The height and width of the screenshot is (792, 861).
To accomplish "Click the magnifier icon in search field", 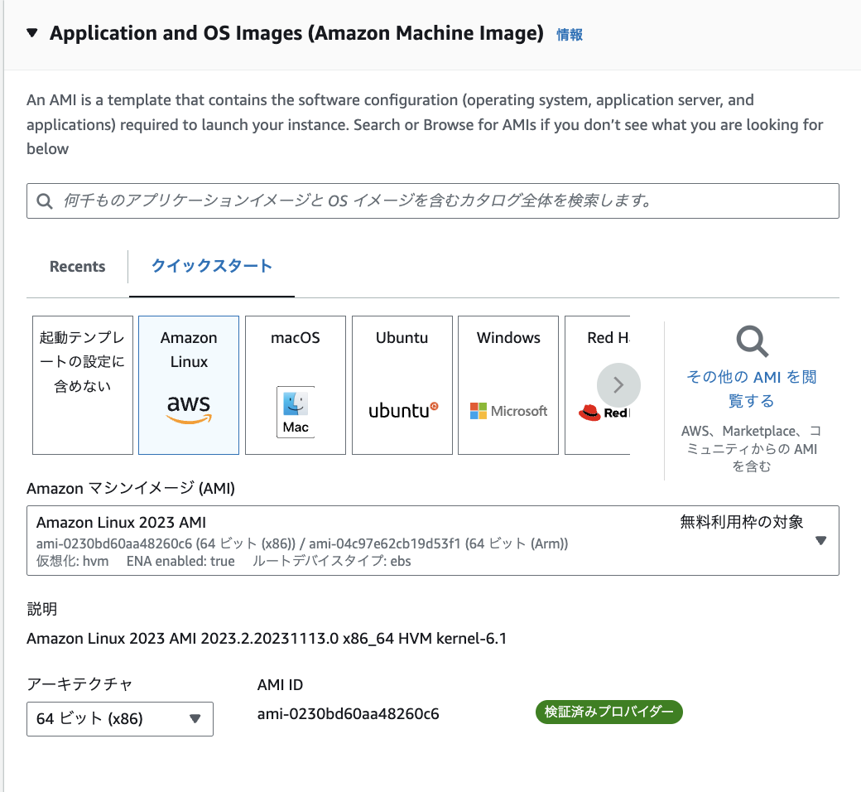I will pos(45,201).
